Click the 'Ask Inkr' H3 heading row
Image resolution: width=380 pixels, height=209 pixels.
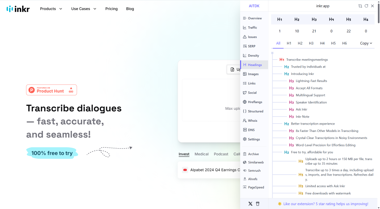pos(298,109)
